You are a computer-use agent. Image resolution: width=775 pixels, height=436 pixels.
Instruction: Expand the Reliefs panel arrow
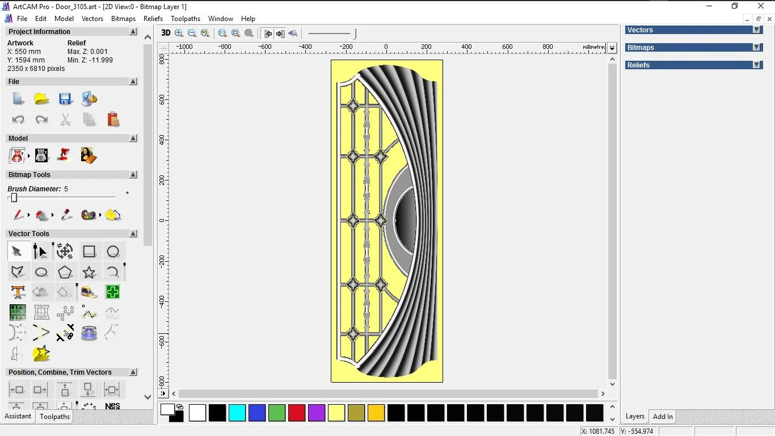point(756,65)
